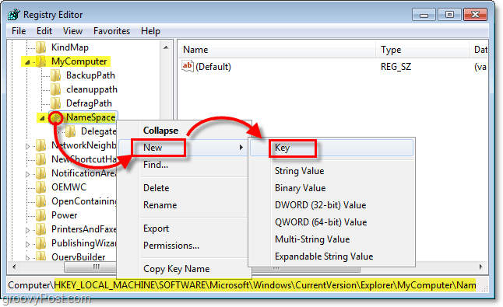Viewport: 503px width, 307px height.
Task: Select String Value in the submenu
Action: pyautogui.click(x=332, y=171)
